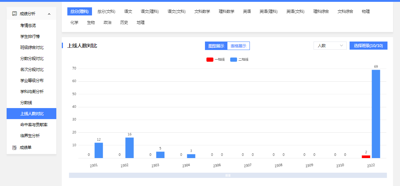
Task: Open 名次分段对比 in the sidebar
Action: coord(31,69)
